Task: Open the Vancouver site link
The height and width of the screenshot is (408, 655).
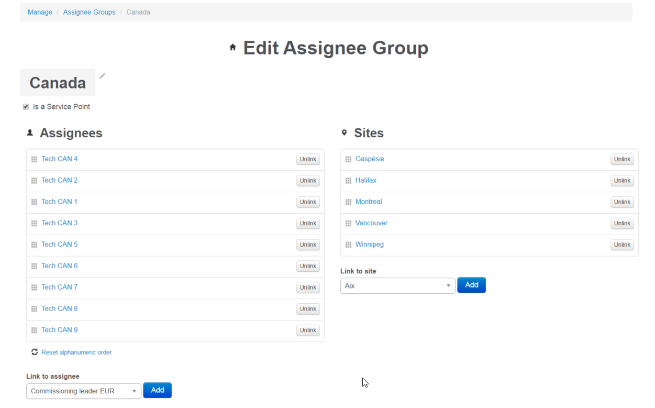Action: click(371, 223)
